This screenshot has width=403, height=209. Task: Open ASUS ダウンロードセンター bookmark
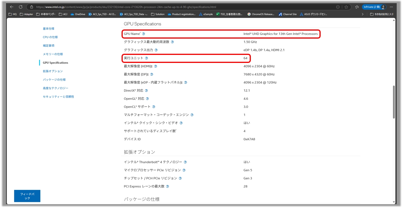pos(313,14)
